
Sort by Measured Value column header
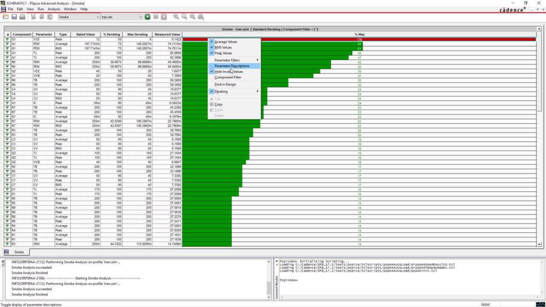tap(167, 34)
